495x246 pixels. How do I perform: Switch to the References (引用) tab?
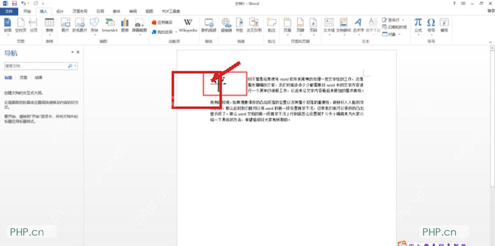(100, 12)
